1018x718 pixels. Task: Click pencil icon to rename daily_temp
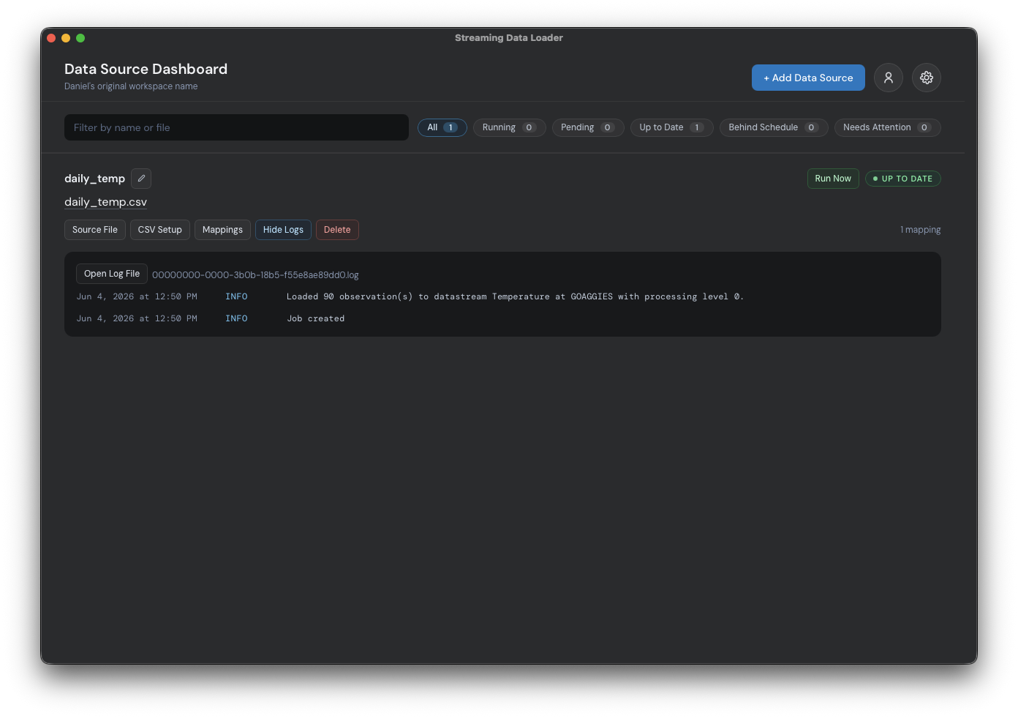pos(141,179)
